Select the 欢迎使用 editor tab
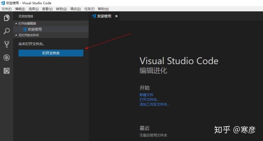The image size is (263, 141). pos(104,16)
